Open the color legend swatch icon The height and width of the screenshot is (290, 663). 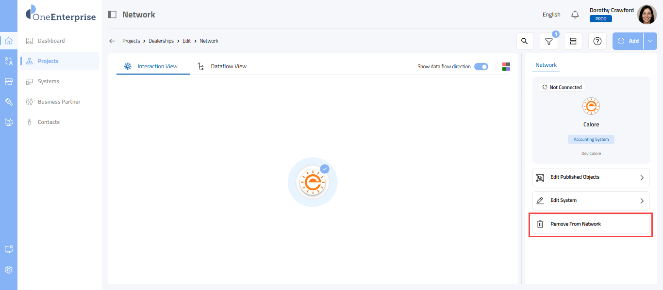pyautogui.click(x=506, y=67)
